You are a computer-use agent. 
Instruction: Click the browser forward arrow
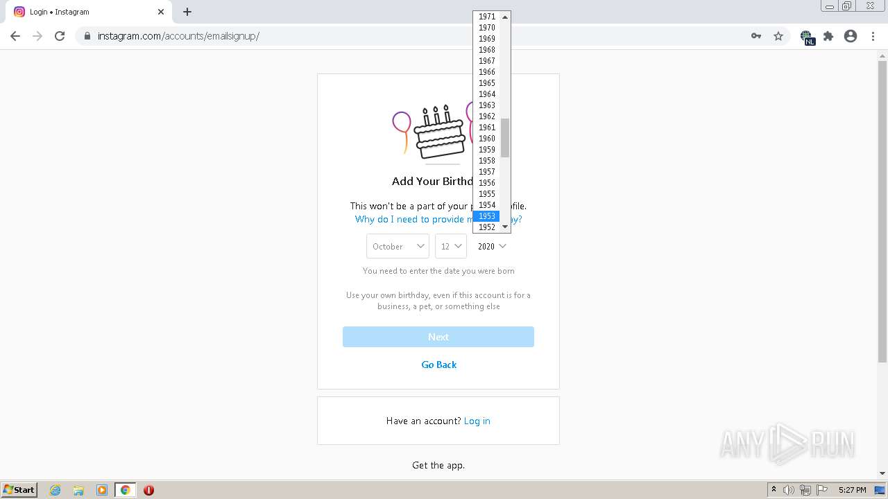pyautogui.click(x=37, y=36)
